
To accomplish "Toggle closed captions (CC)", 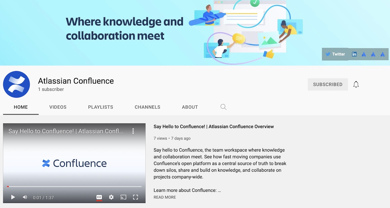I will 99,197.
